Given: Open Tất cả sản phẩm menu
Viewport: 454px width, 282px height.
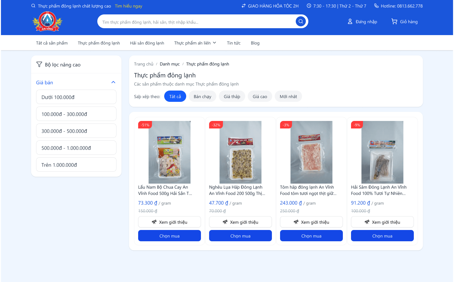Looking at the screenshot, I should point(52,43).
